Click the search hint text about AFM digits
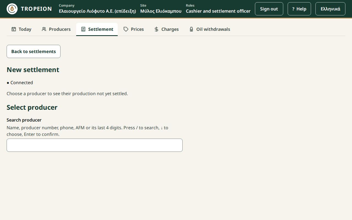352x220 pixels. click(87, 131)
